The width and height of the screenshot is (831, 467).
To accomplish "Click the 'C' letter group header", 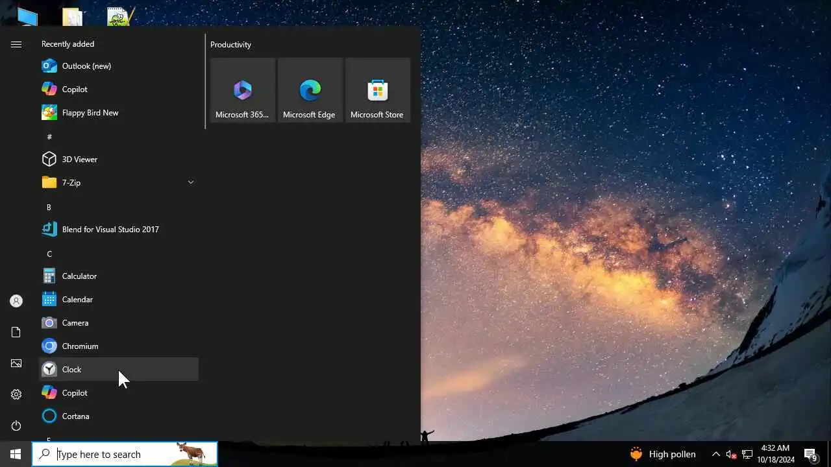I will 49,254.
